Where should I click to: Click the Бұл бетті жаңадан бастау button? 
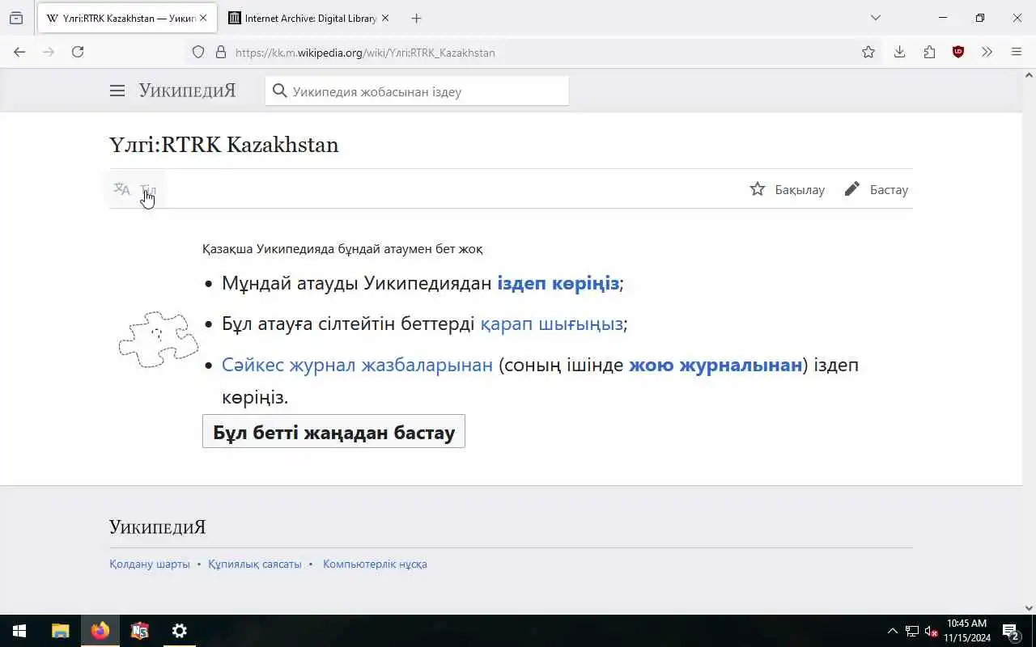pos(333,432)
